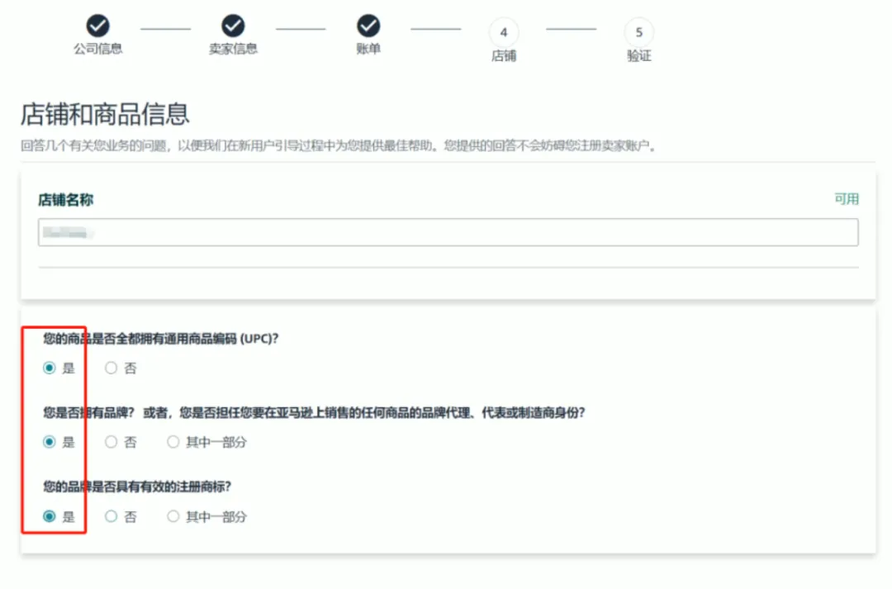Click the 店铺名称 section label

tap(64, 199)
